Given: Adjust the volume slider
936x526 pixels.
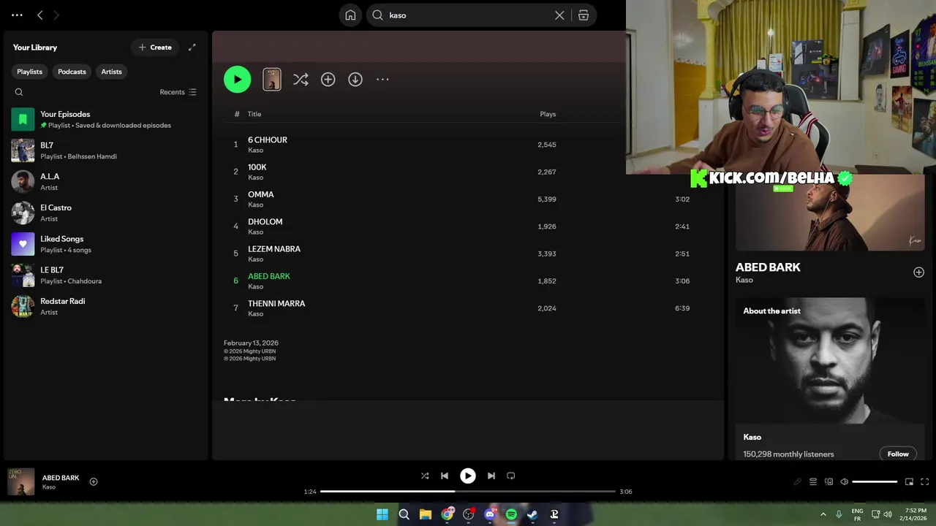Looking at the screenshot, I should [875, 481].
